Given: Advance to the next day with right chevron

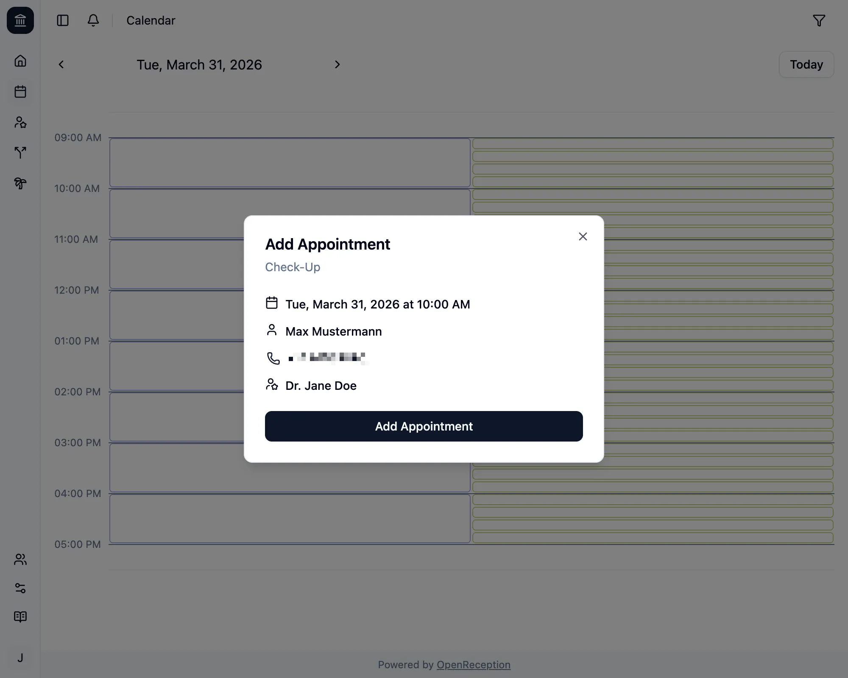Looking at the screenshot, I should (337, 64).
